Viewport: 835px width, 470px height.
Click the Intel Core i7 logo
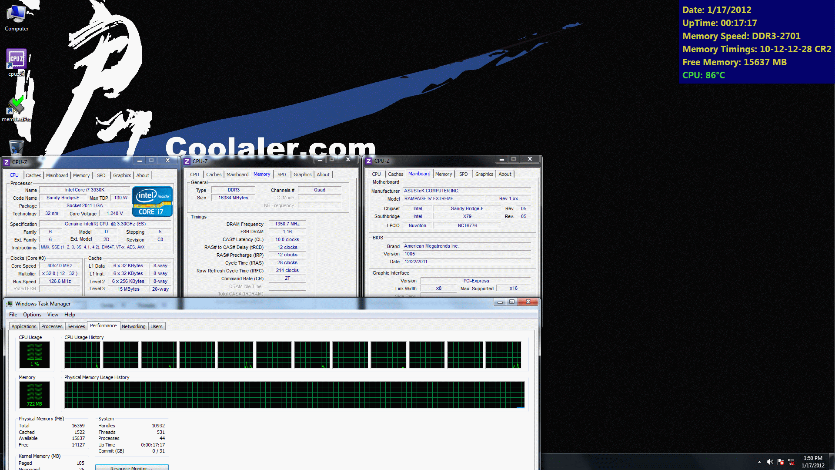click(x=152, y=201)
